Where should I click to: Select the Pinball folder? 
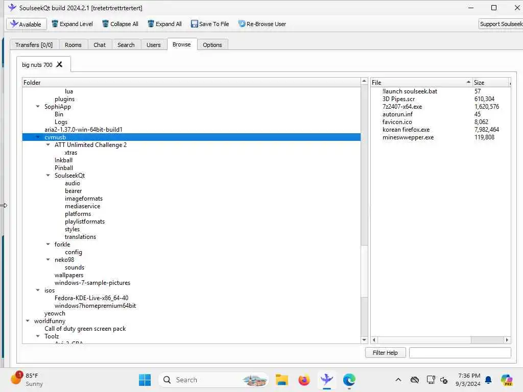(x=64, y=168)
